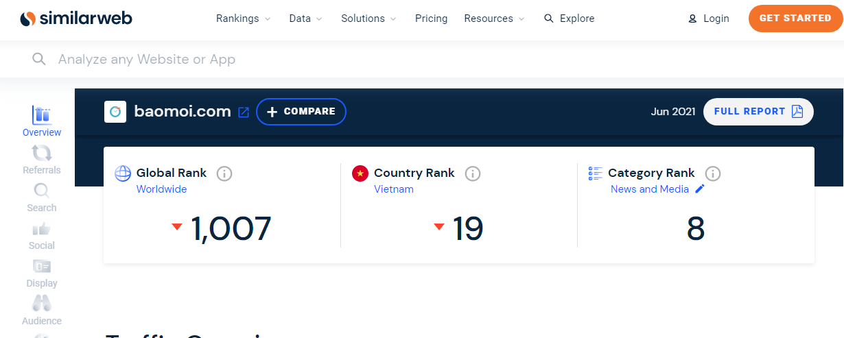The width and height of the screenshot is (844, 338).
Task: Download the Full Report PDF
Action: pos(758,112)
